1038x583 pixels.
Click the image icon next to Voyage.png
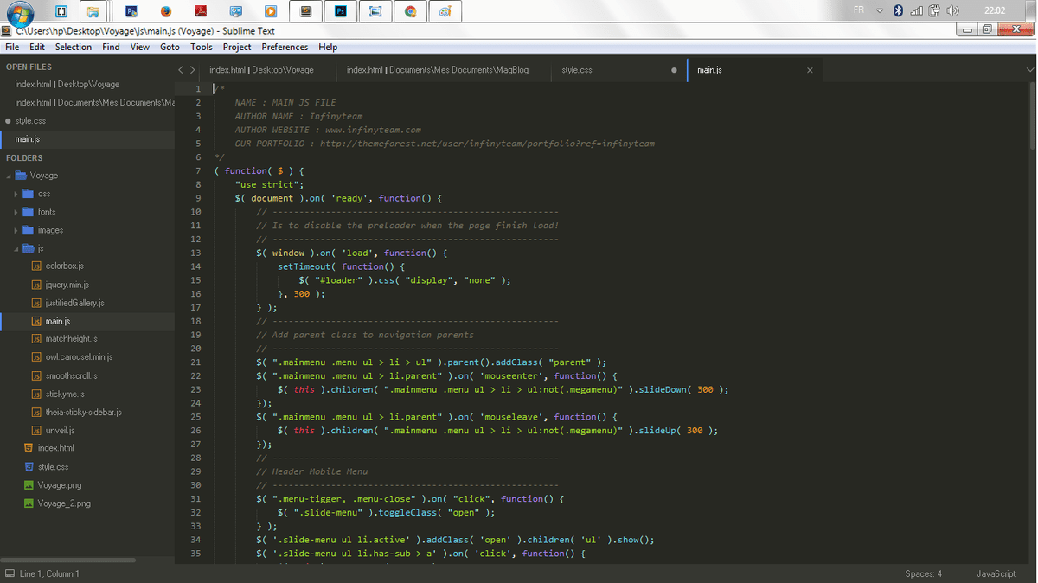point(29,485)
